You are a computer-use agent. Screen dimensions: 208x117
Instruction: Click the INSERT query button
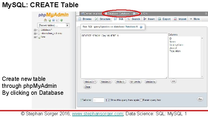pyautogui.click(x=120, y=82)
